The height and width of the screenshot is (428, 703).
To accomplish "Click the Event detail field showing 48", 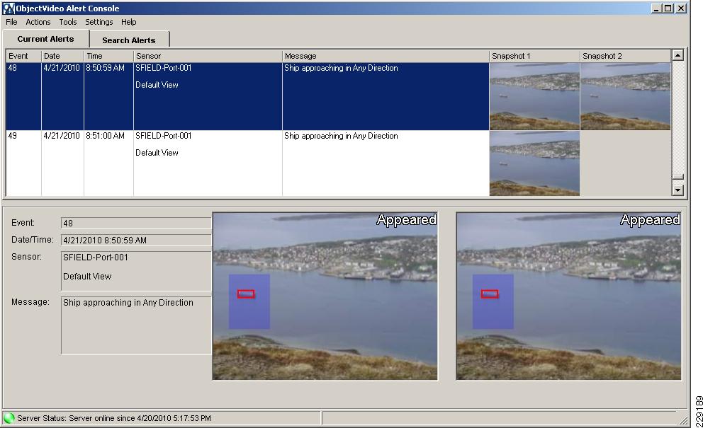I will click(136, 223).
